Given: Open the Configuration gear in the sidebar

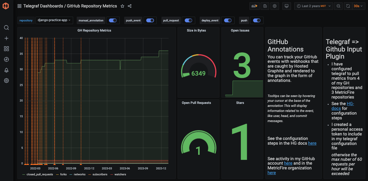Looking at the screenshot, I should coord(6,80).
